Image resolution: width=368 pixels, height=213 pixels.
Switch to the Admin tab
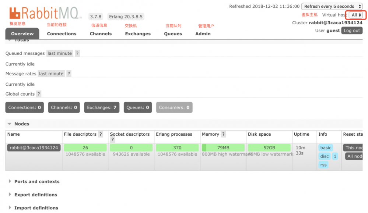pyautogui.click(x=203, y=33)
